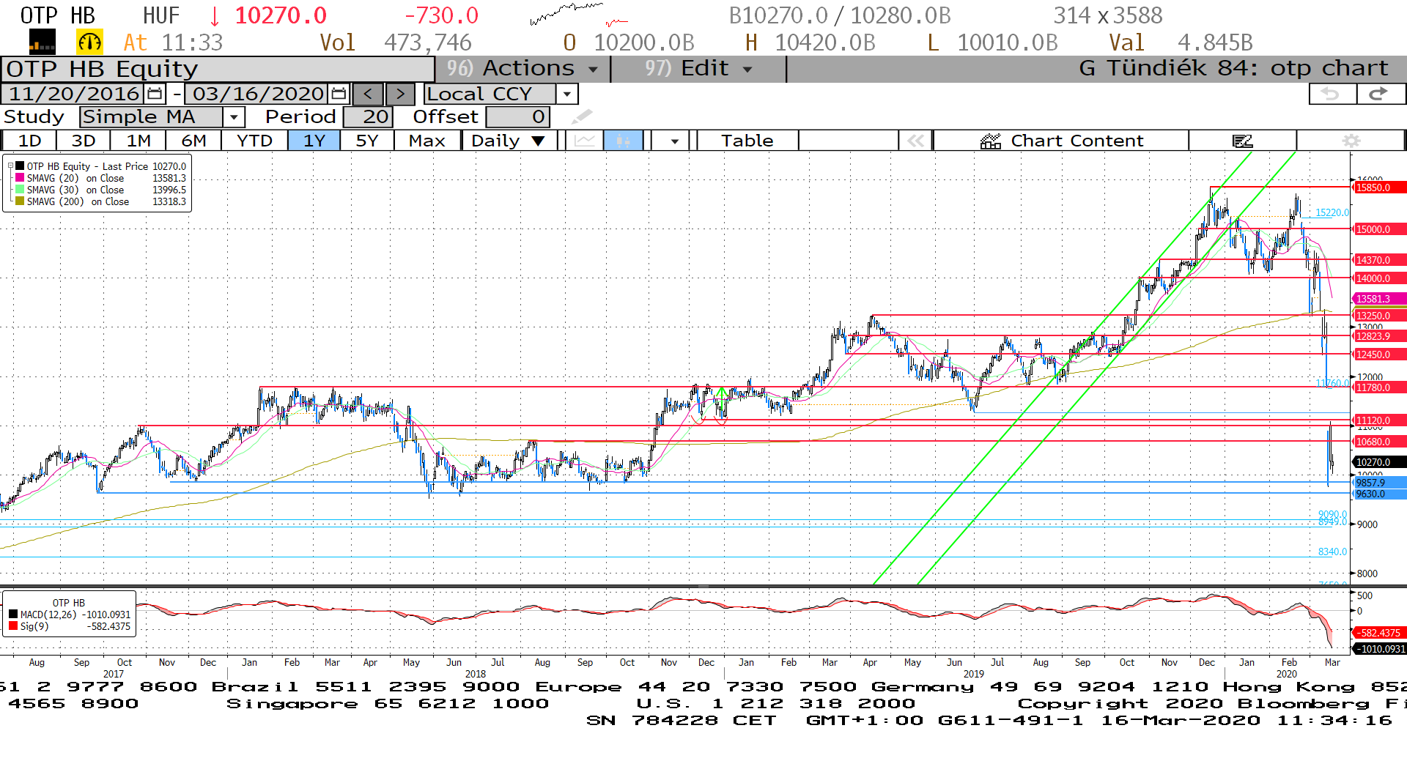
Task: Click the start date field 11/20/2016
Action: (x=74, y=94)
